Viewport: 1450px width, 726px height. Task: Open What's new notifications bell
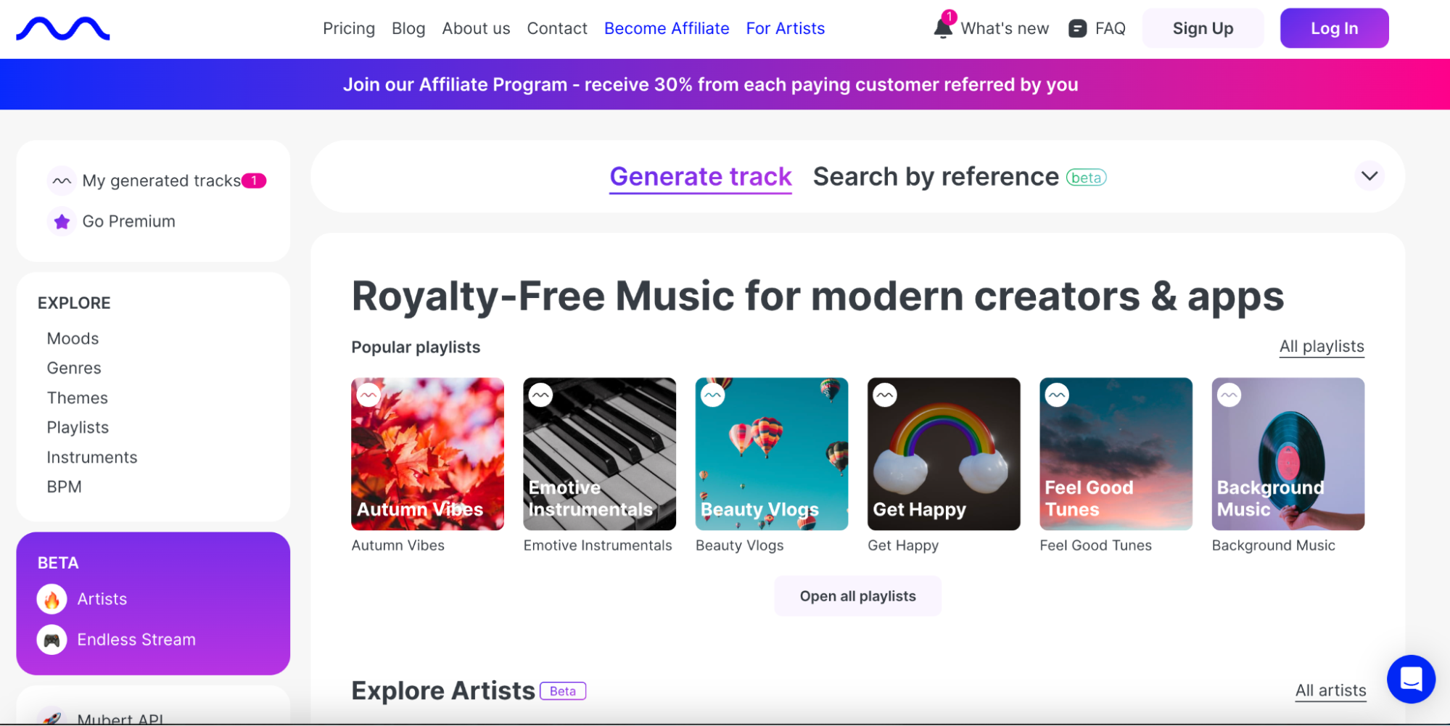pos(942,28)
